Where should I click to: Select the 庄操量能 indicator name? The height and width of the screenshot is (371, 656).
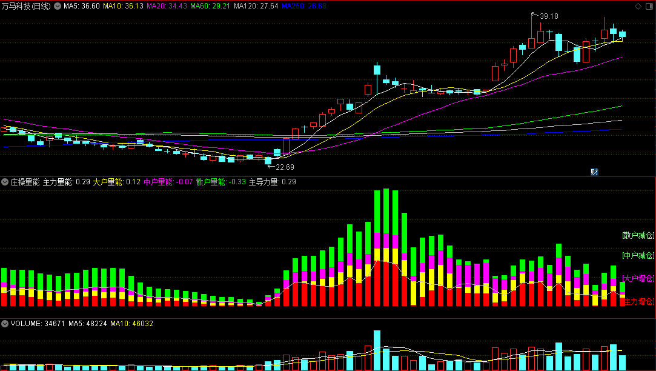[x=25, y=182]
